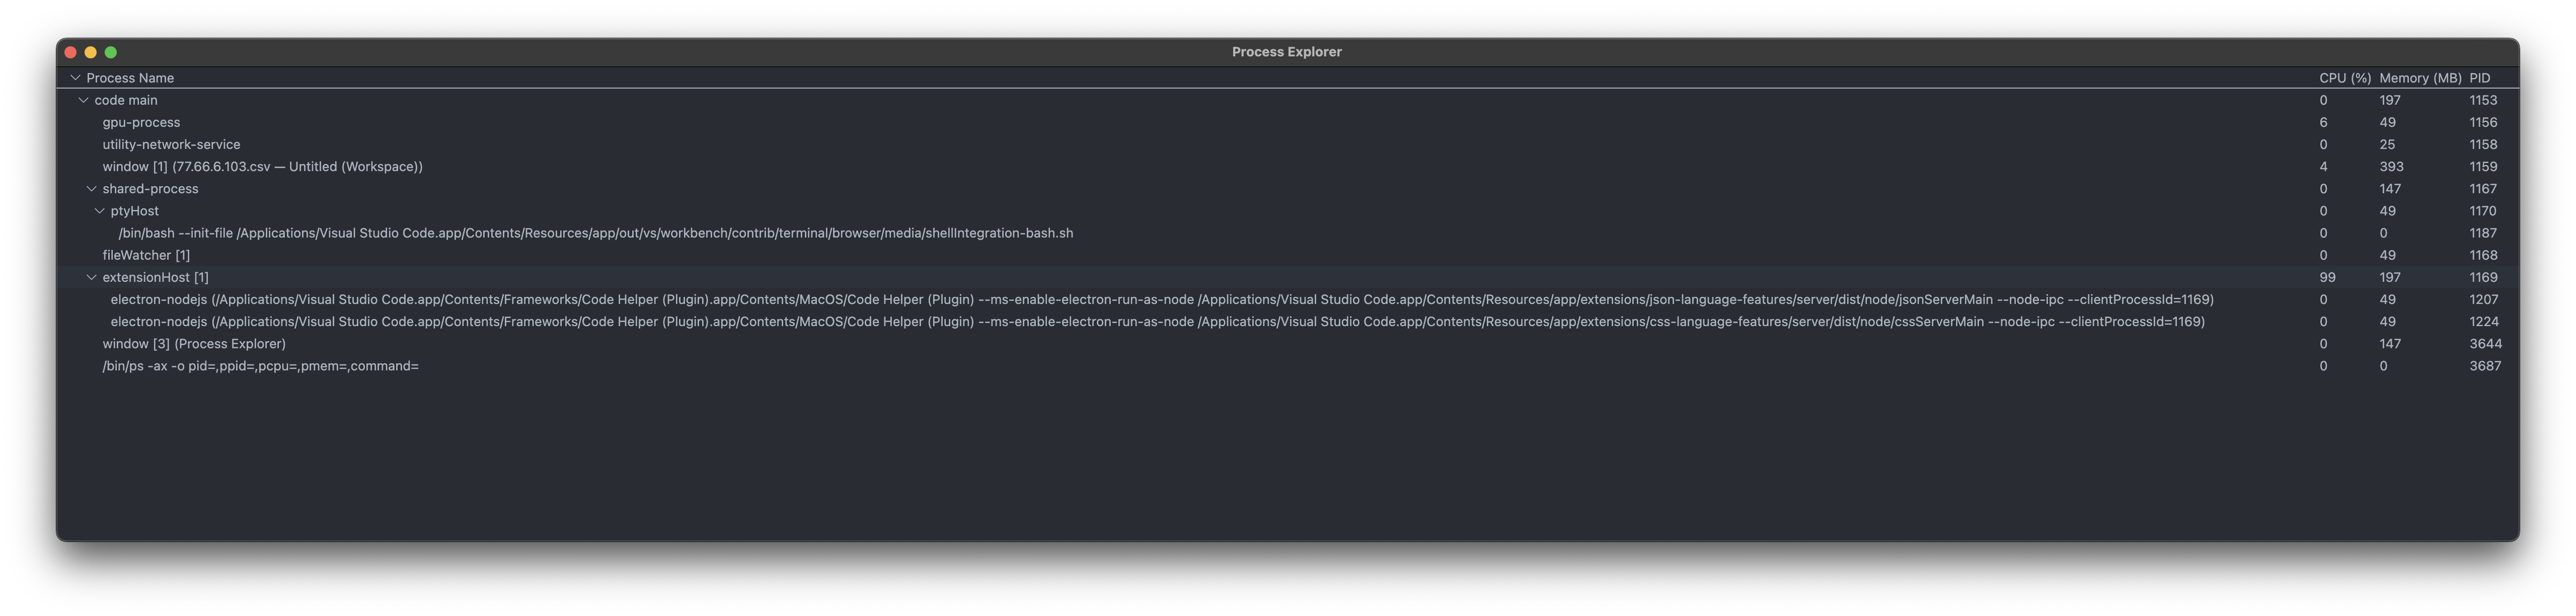This screenshot has height=616, width=2576.
Task: Sort processes by Memory (MB) column
Action: tap(2413, 77)
